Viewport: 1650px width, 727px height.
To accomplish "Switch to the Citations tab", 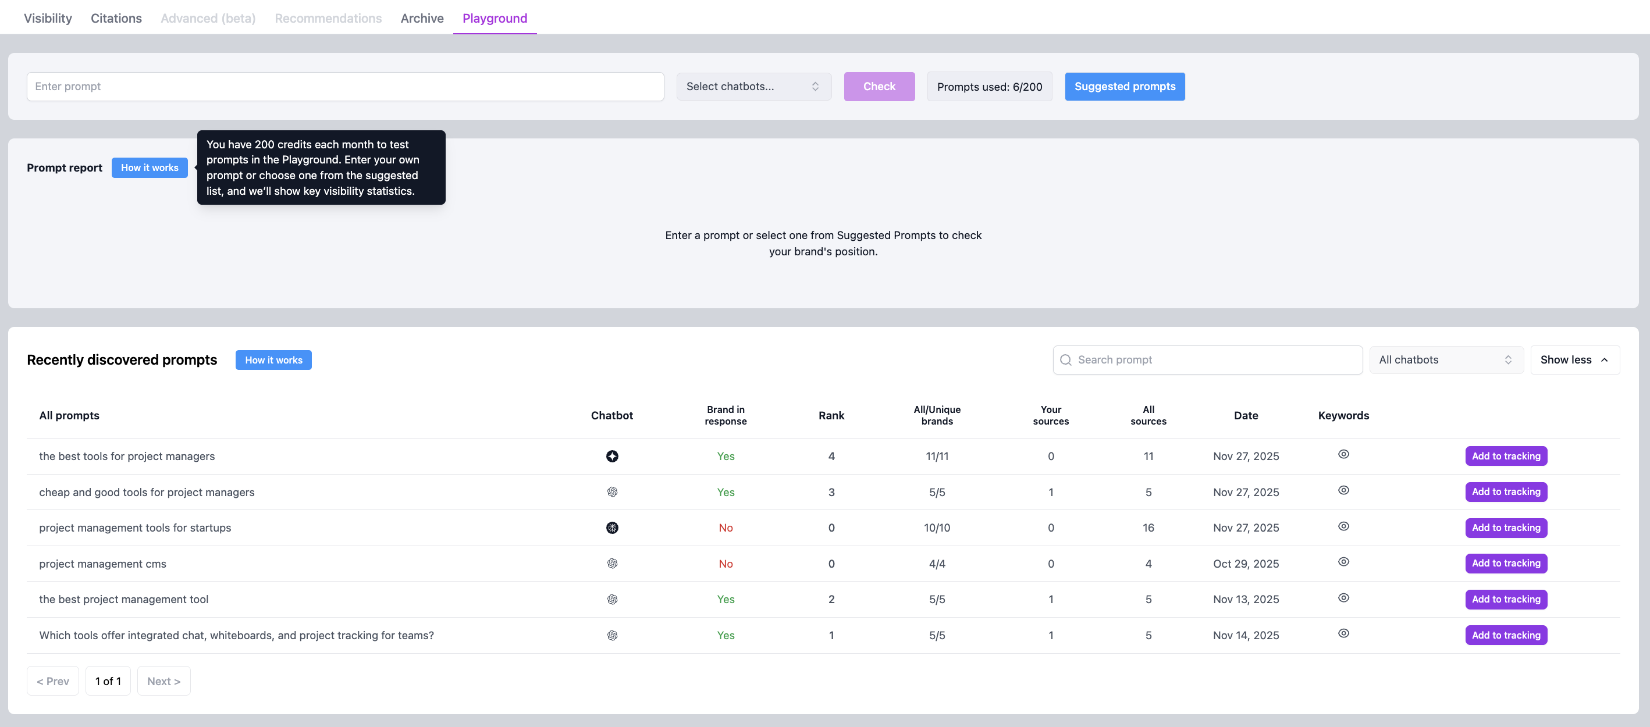I will point(116,18).
